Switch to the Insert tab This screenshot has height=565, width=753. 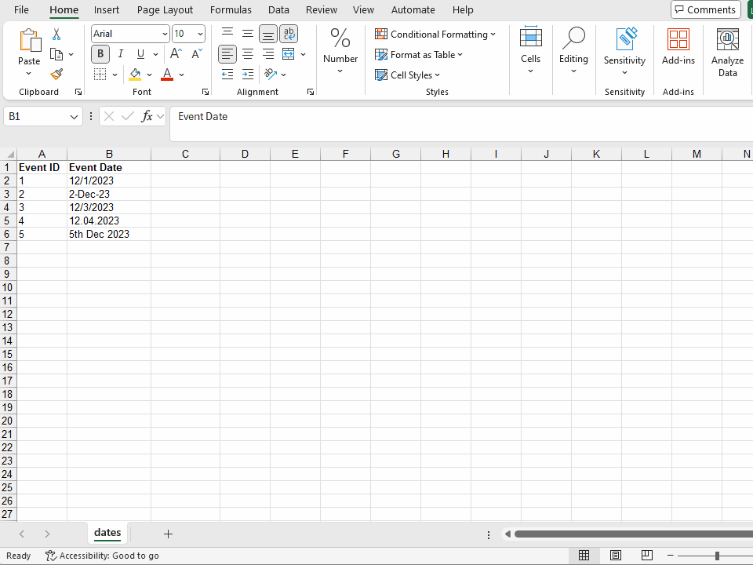(107, 9)
